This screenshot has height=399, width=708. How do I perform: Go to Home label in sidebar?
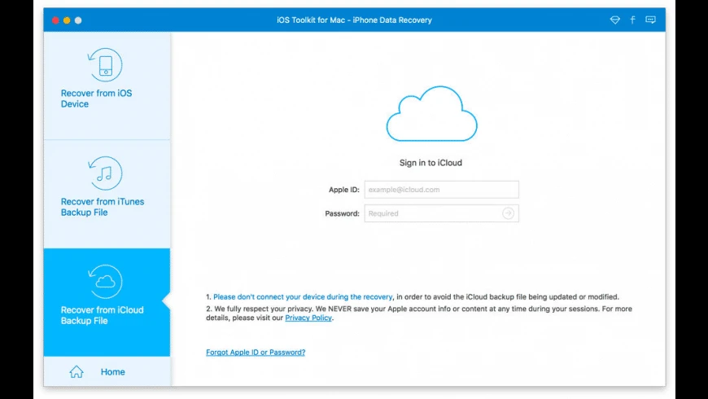tap(113, 372)
